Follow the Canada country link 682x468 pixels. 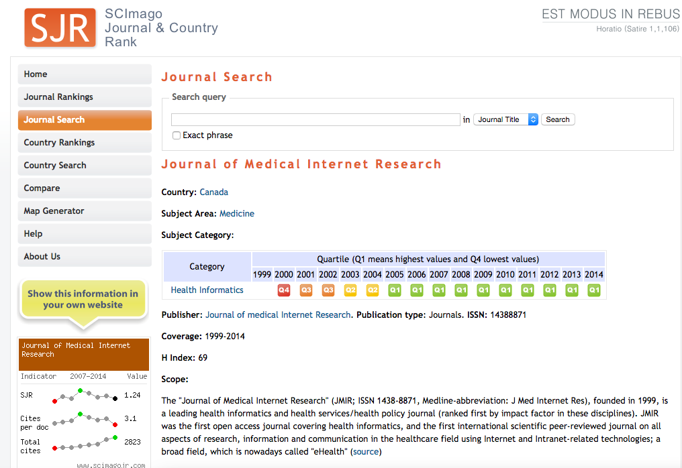click(x=213, y=192)
